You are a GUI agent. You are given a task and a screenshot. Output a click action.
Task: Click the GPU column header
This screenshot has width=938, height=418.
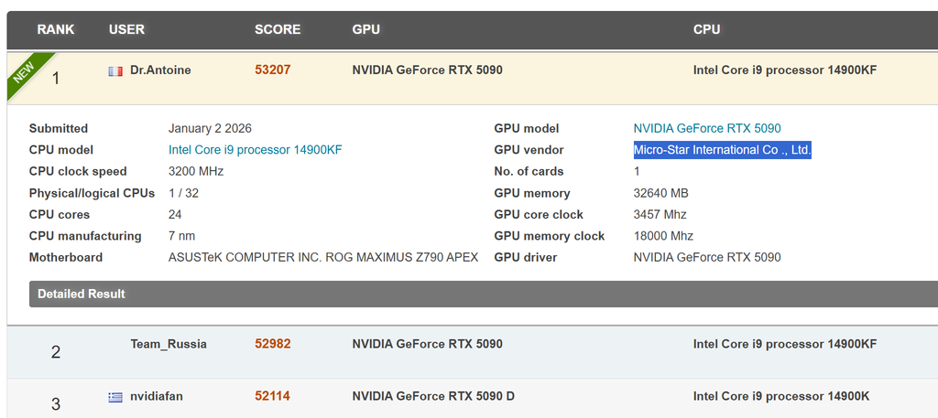click(365, 29)
